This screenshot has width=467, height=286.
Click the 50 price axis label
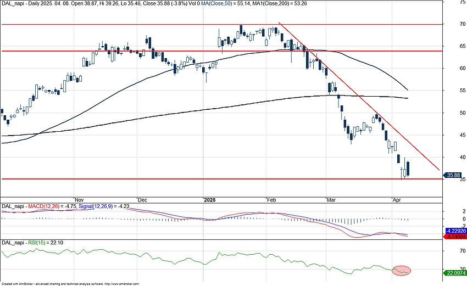[462, 113]
